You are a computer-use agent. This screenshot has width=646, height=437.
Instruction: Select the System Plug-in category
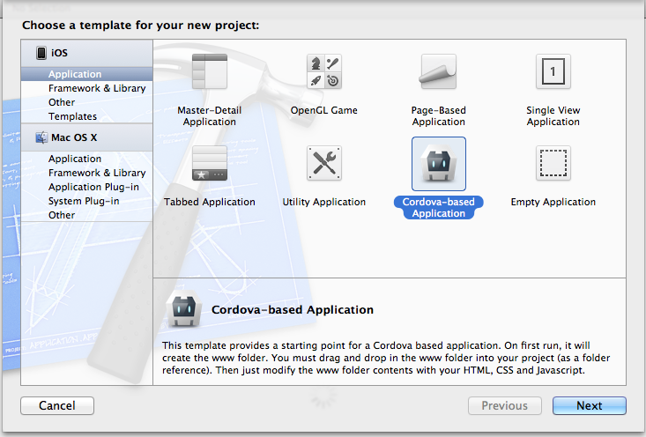point(84,201)
